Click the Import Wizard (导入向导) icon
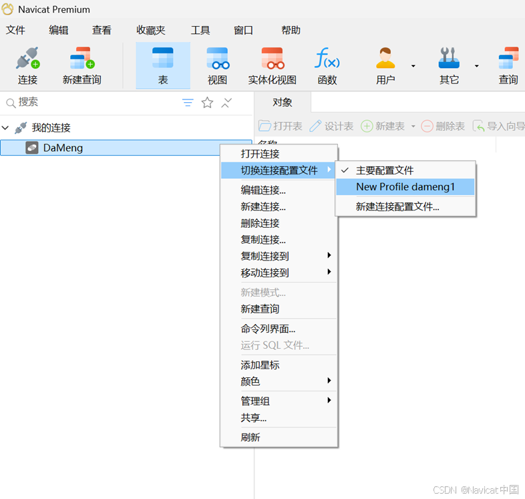525x499 pixels. [478, 126]
